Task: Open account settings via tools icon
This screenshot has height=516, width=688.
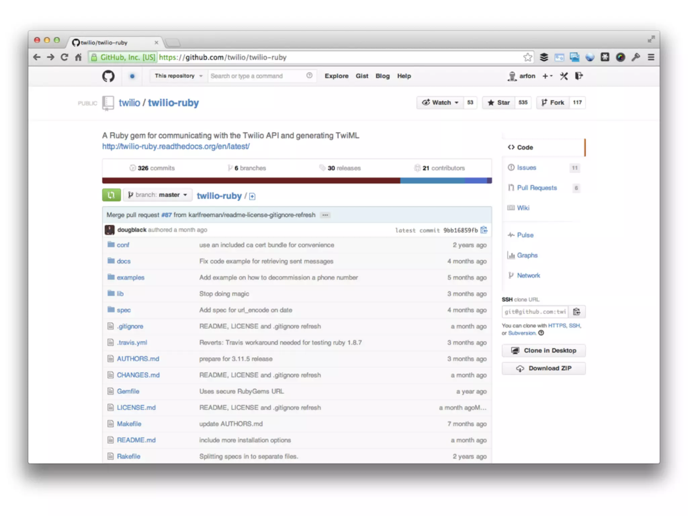Action: click(x=564, y=76)
